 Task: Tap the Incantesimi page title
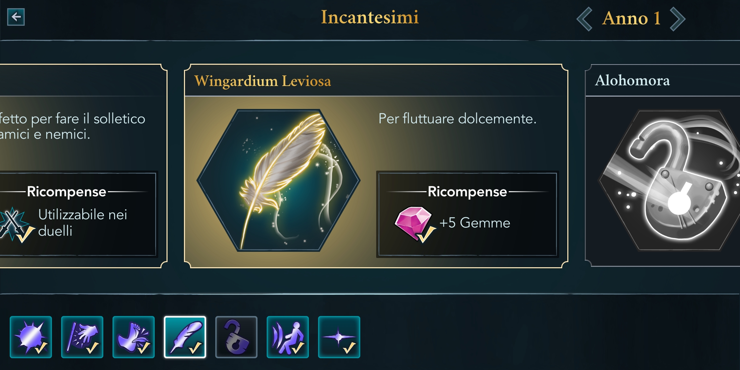(x=370, y=17)
